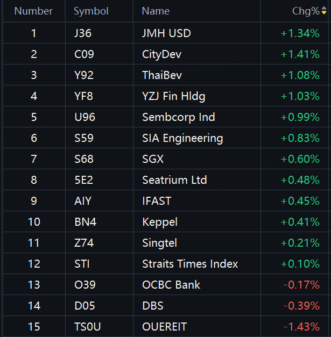The width and height of the screenshot is (331, 337).
Task: Click the Number column header
Action: click(x=33, y=11)
